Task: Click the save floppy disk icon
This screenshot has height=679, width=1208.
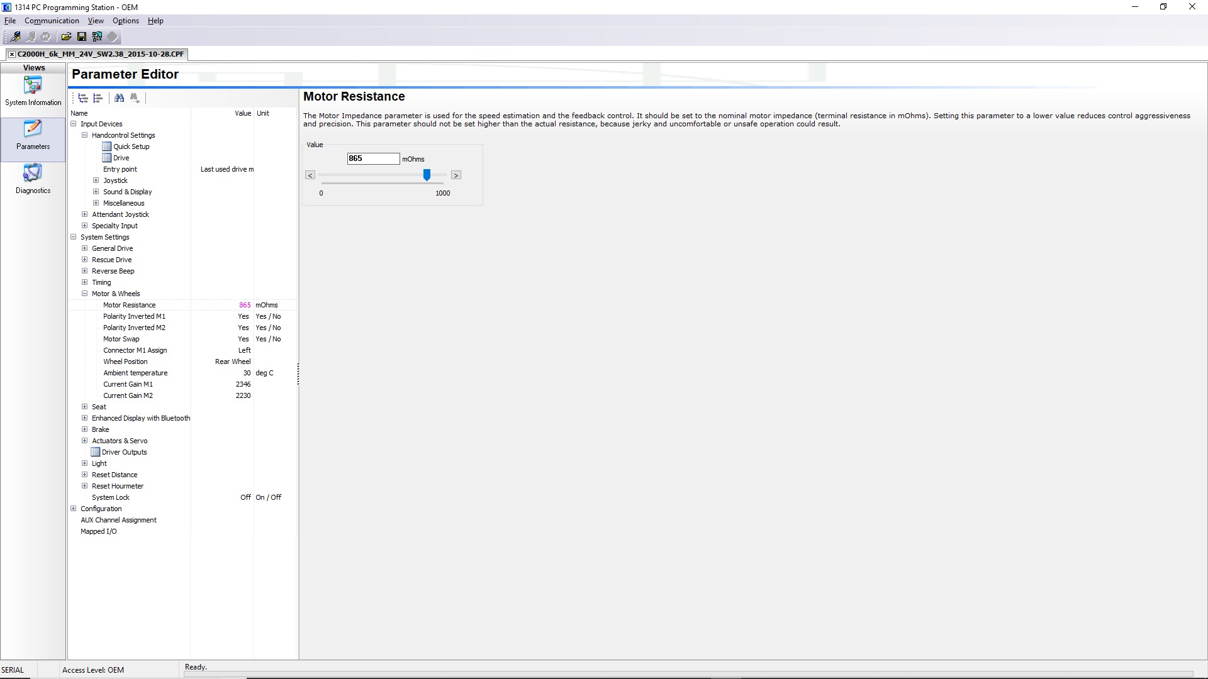Action: click(x=82, y=36)
